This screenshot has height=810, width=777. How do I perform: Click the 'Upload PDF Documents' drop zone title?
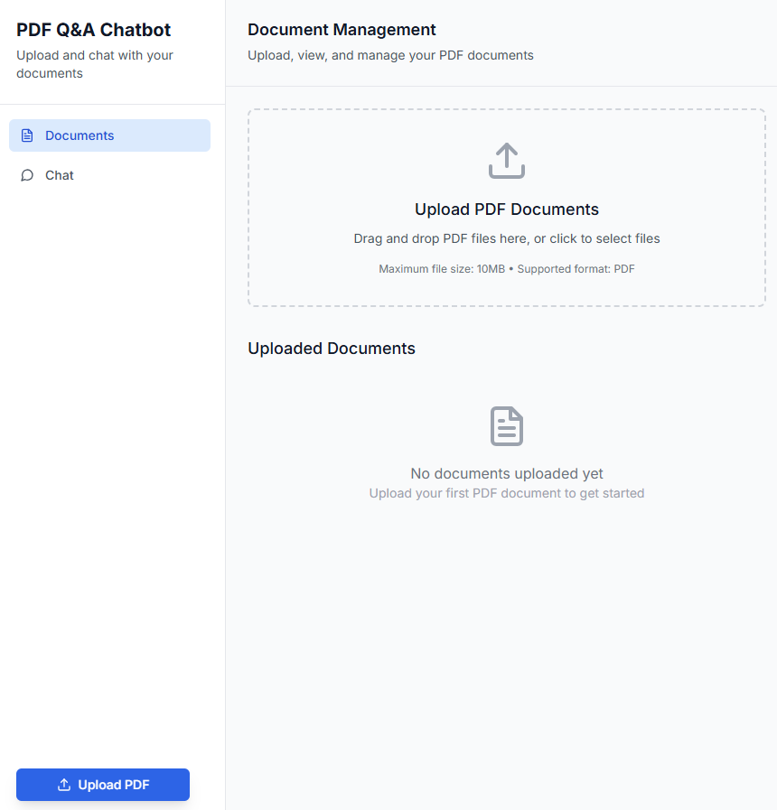[507, 209]
